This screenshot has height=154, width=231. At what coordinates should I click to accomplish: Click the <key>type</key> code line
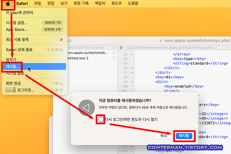click(x=189, y=59)
